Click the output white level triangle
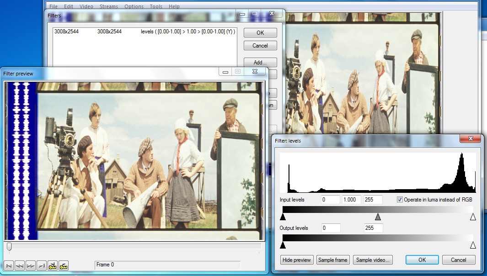 pos(473,245)
